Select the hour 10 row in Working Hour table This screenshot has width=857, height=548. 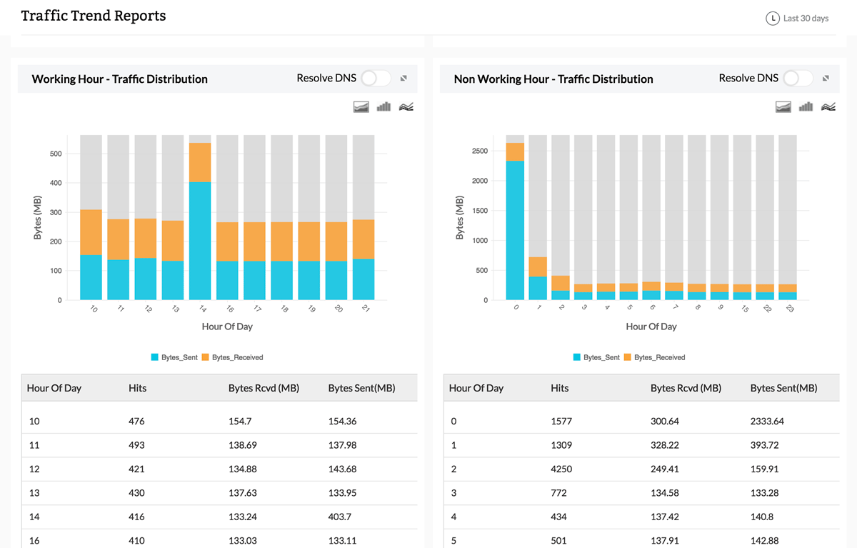214,422
